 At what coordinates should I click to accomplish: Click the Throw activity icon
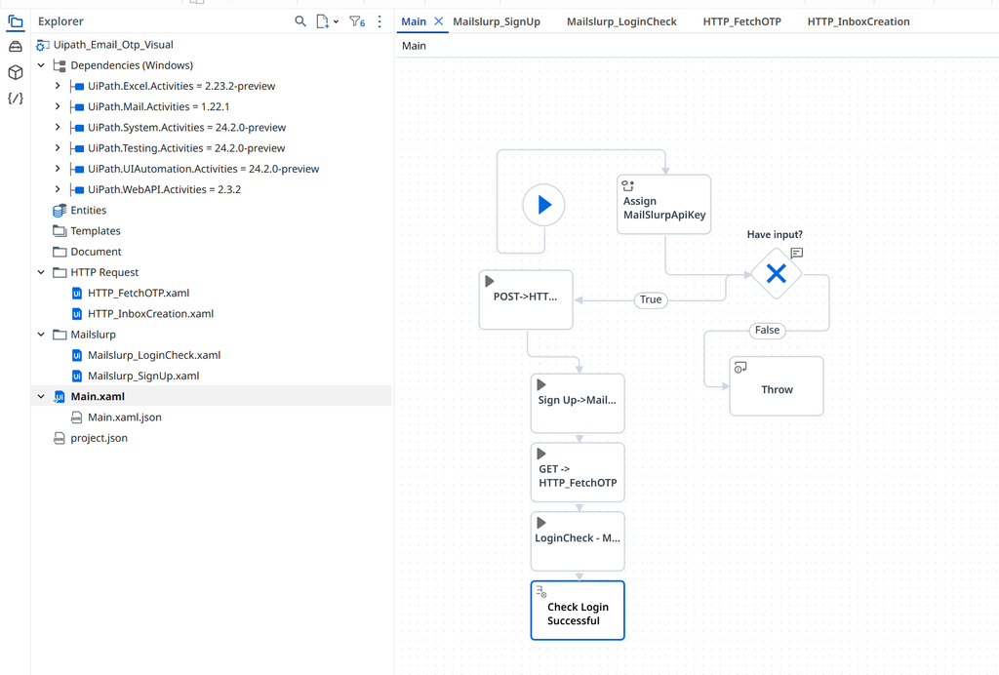coord(740,368)
